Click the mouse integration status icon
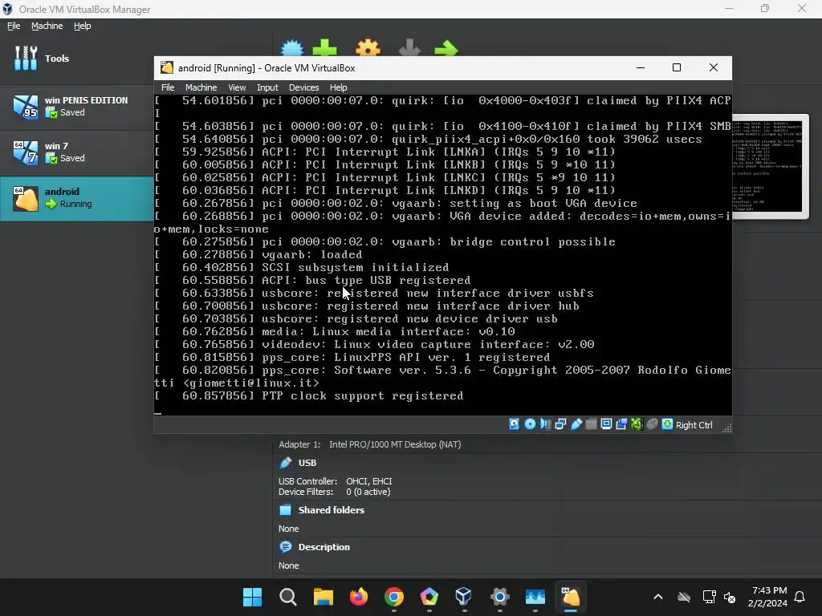The width and height of the screenshot is (822, 616). pos(652,424)
